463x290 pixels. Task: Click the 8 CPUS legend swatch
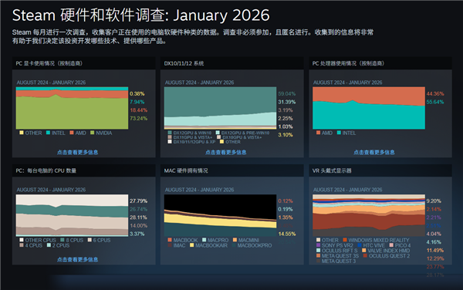[63, 240]
